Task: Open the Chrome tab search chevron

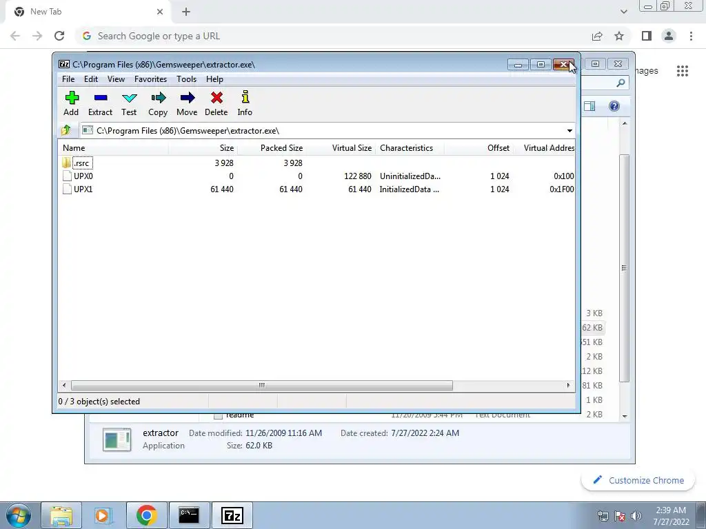Action: [x=623, y=12]
